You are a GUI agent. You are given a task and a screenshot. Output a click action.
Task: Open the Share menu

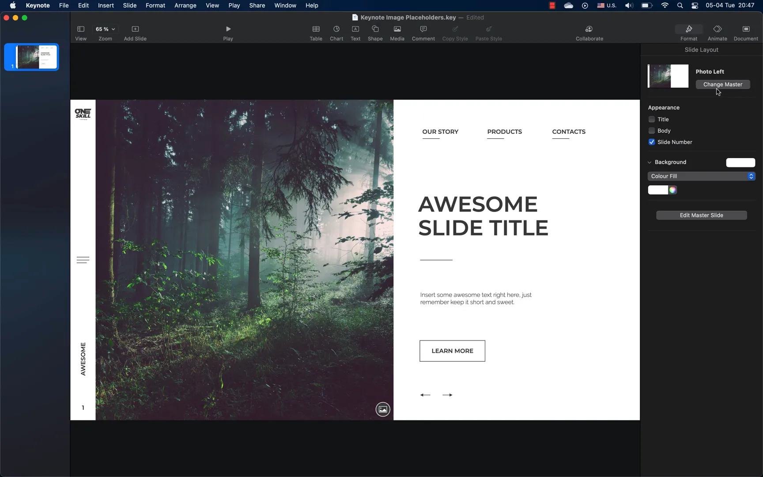(257, 6)
